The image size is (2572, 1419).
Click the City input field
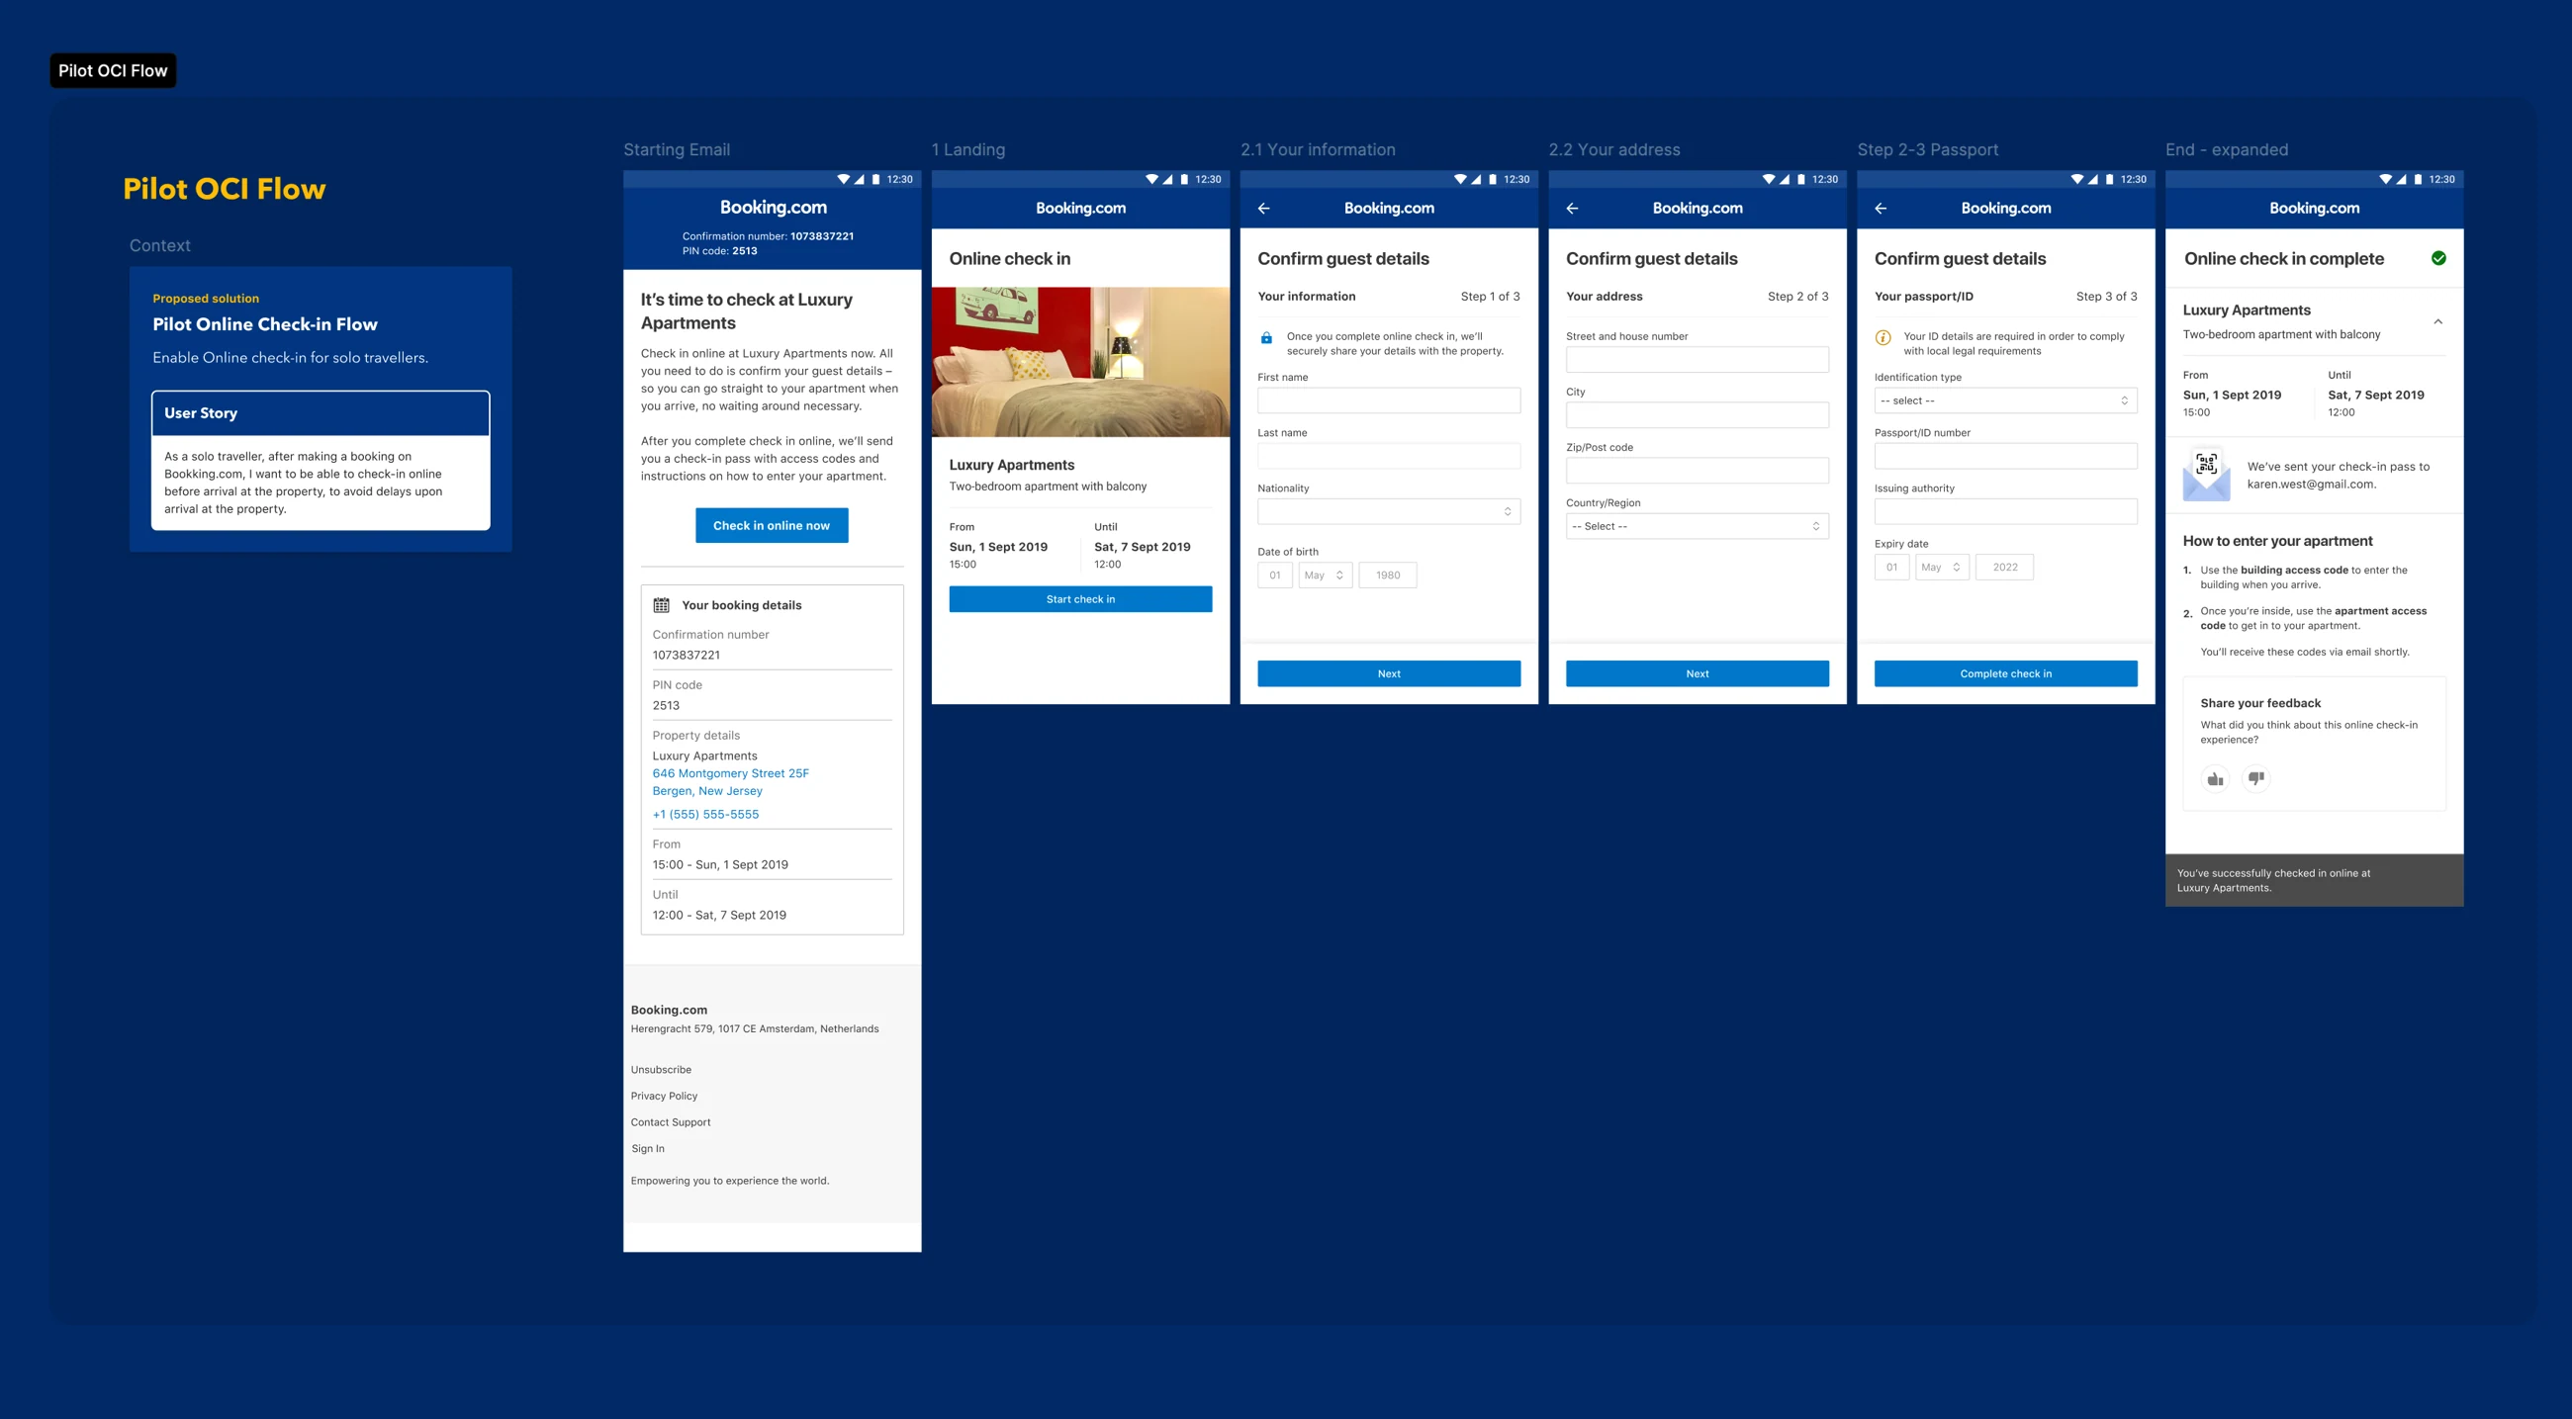point(1697,415)
